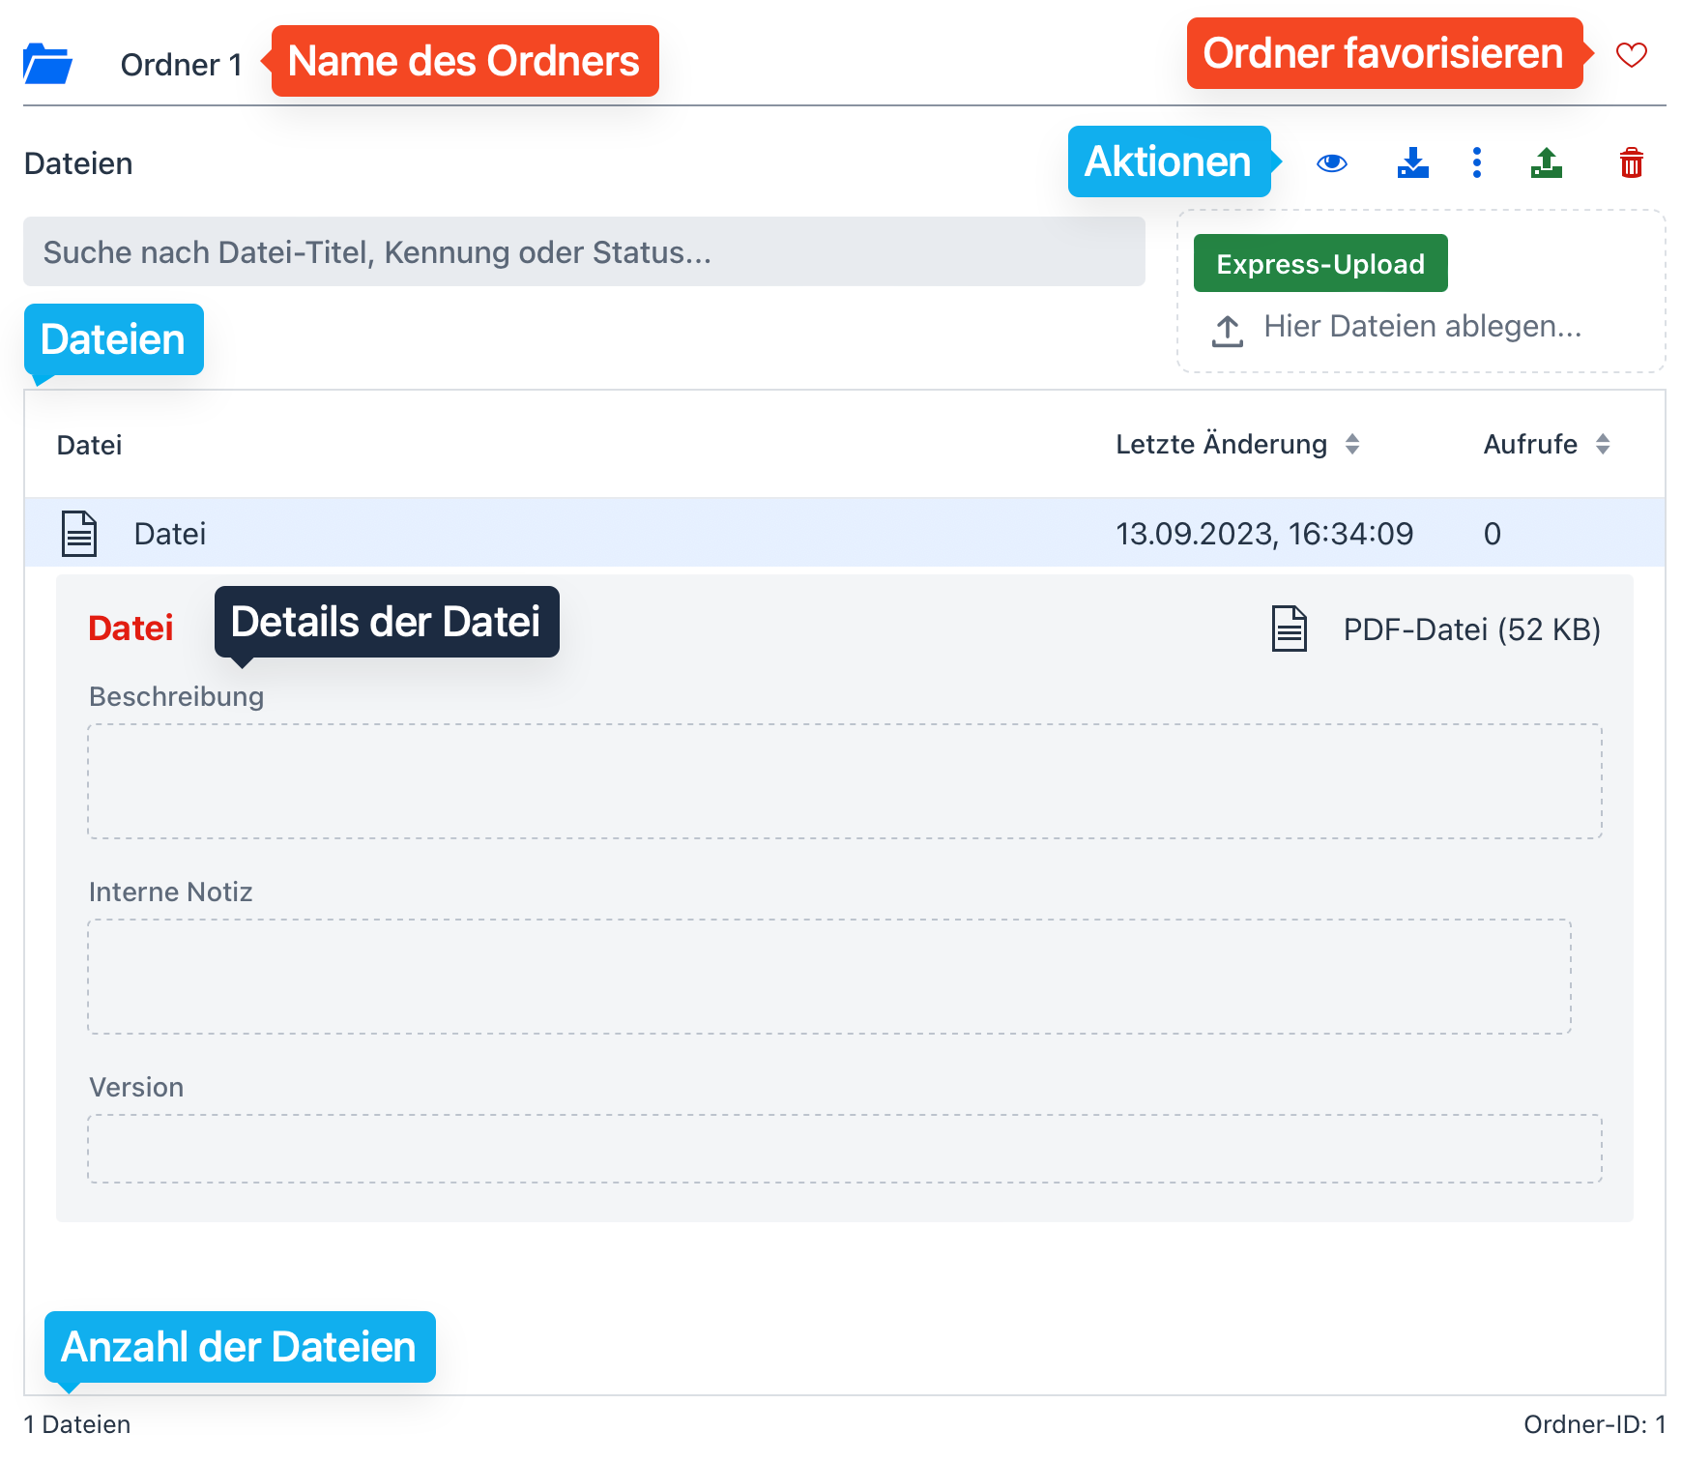Image resolution: width=1682 pixels, height=1462 pixels.
Task: Click the blue open folder icon
Action: pyautogui.click(x=47, y=64)
